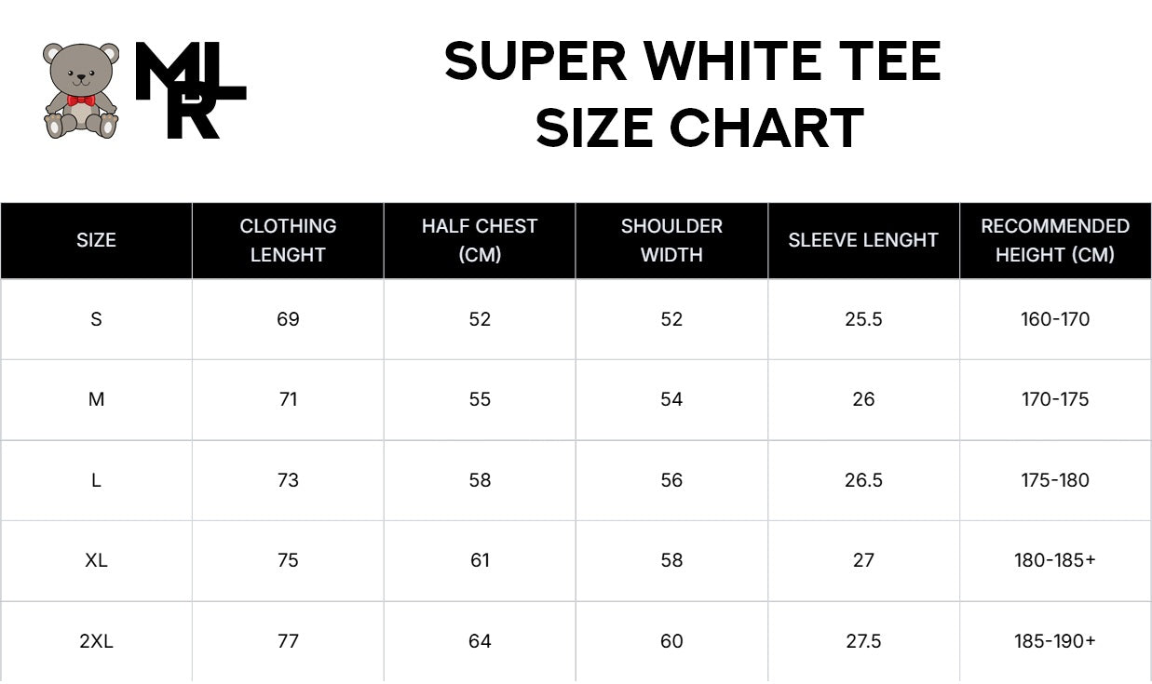The height and width of the screenshot is (684, 1152).
Task: Choose the XL size row label
Action: point(96,560)
